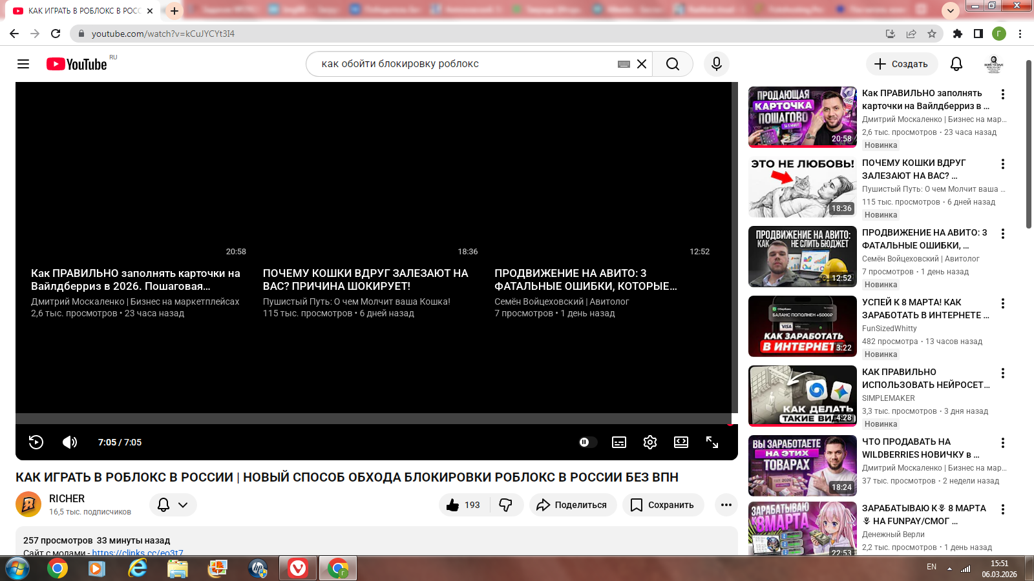1034x581 pixels.
Task: Open a new browser tab
Action: point(174,11)
